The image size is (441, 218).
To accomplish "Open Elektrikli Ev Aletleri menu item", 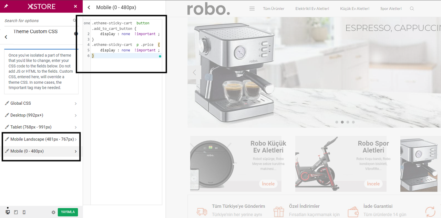I will [x=312, y=9].
